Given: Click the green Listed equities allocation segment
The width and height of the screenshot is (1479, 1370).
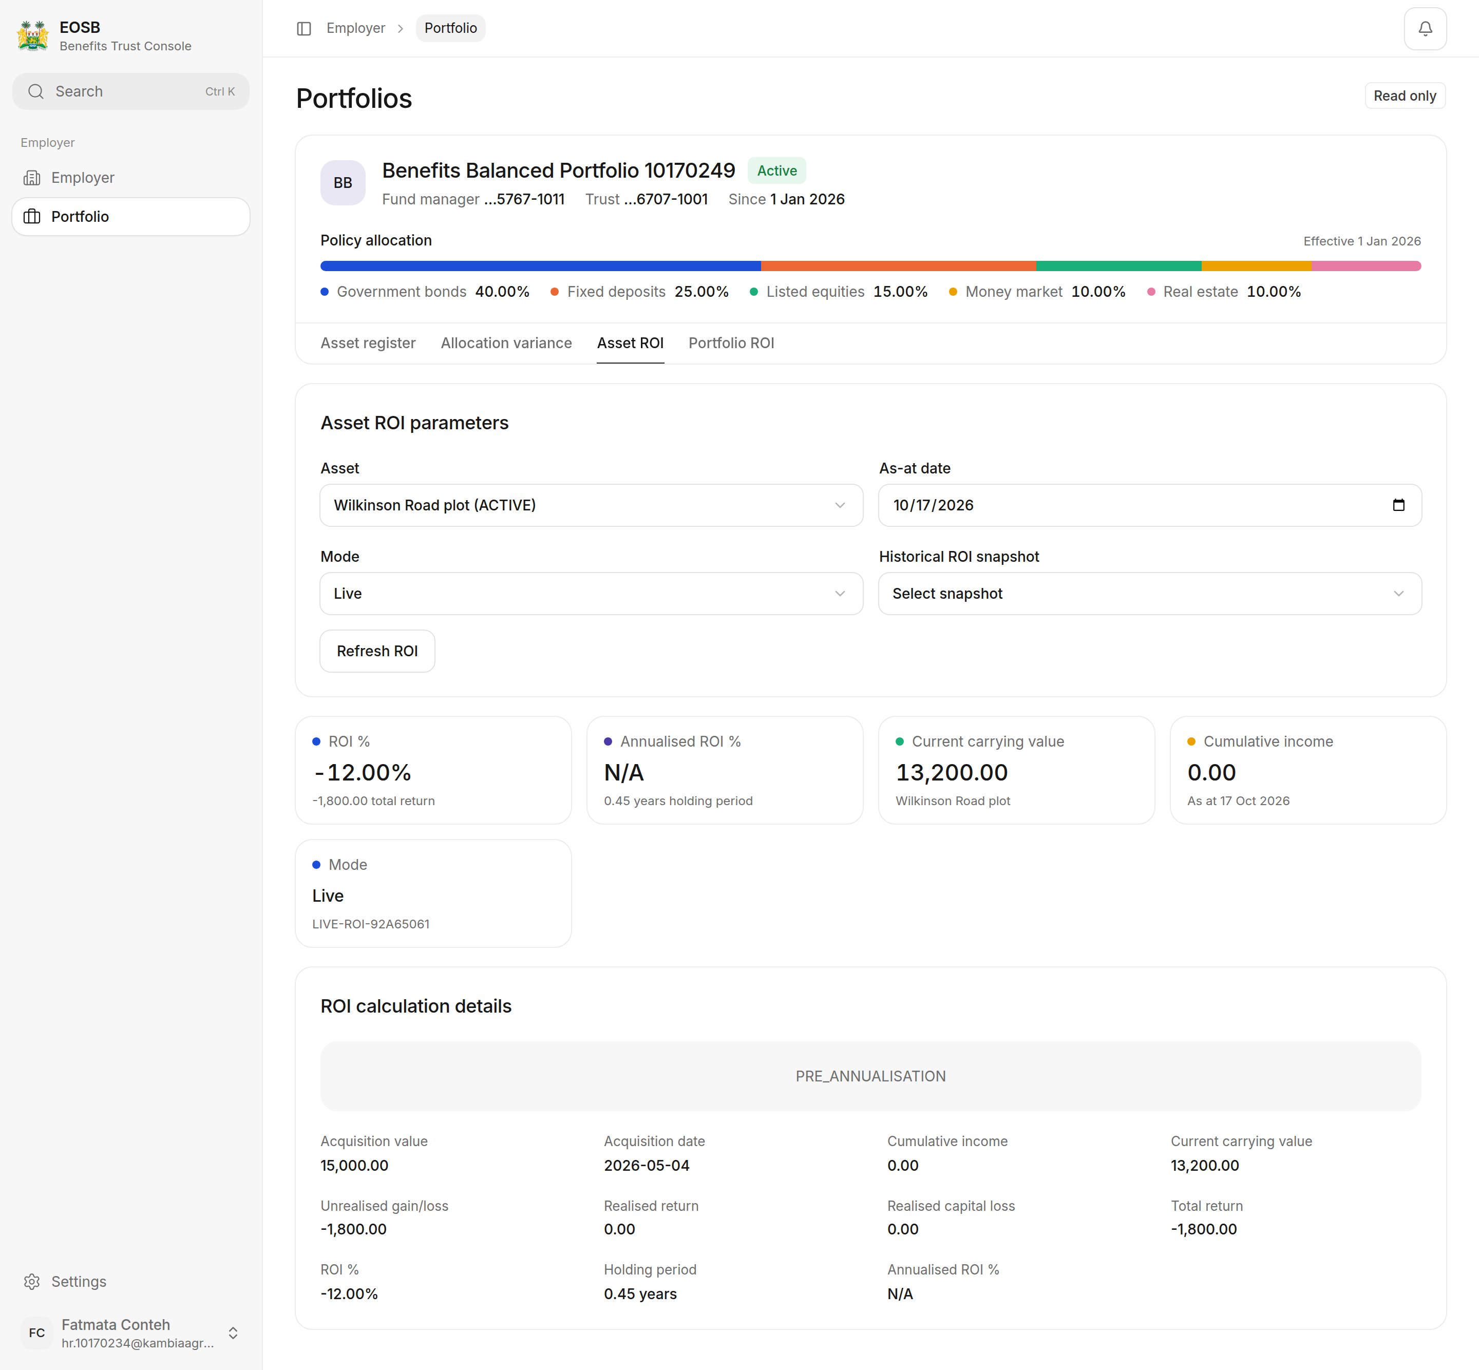Looking at the screenshot, I should (1118, 266).
